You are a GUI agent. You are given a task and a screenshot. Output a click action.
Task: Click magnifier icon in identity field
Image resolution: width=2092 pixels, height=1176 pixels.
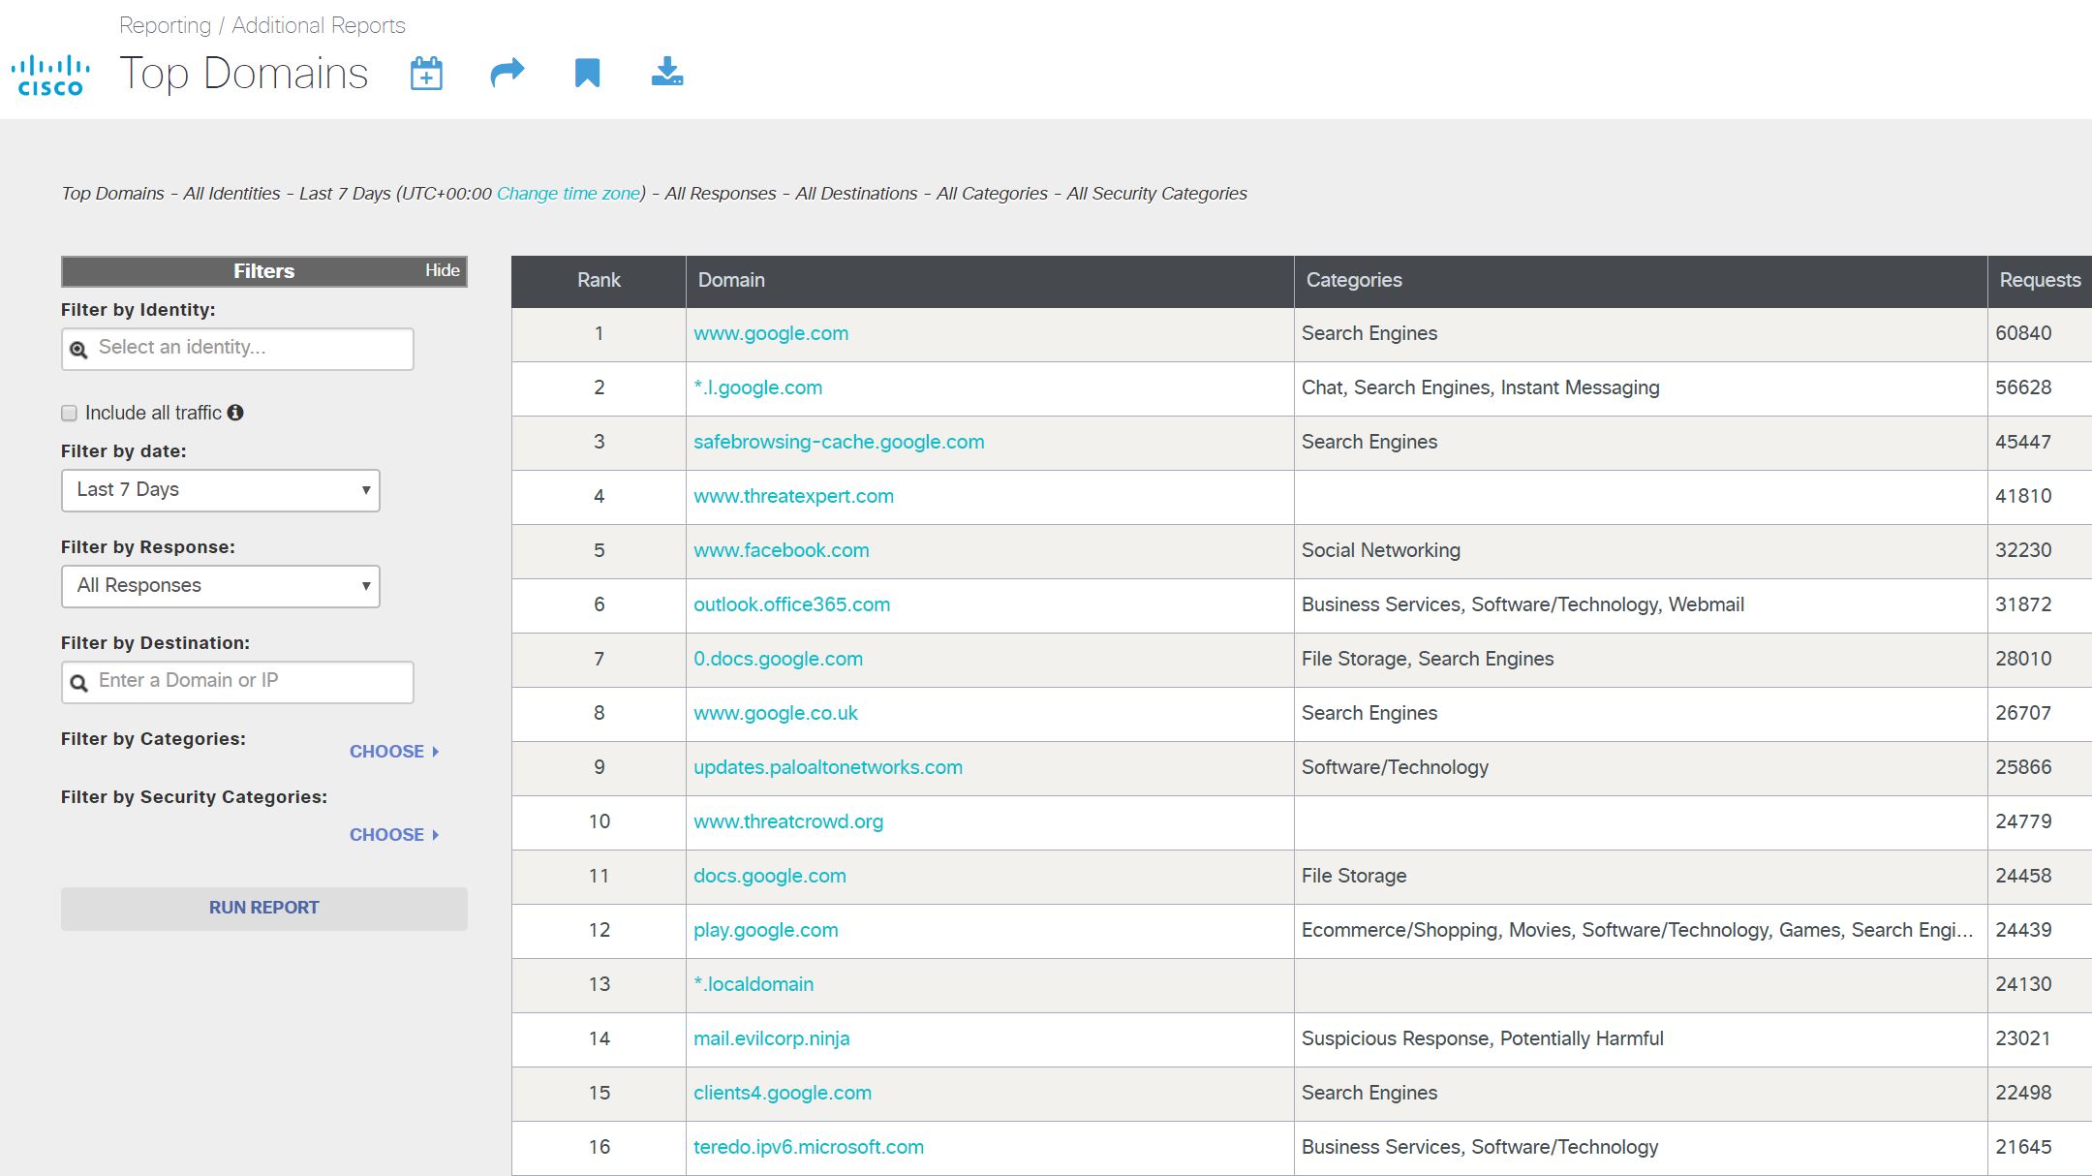click(x=79, y=349)
